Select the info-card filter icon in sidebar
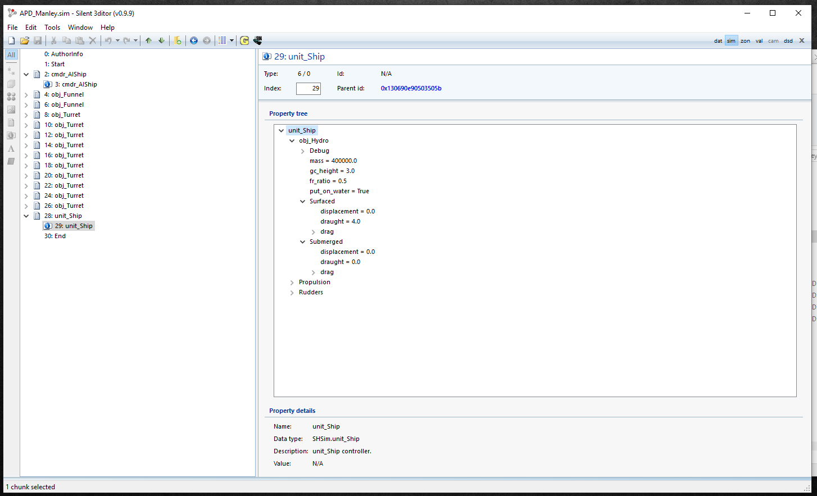Image resolution: width=817 pixels, height=496 pixels. coord(11,135)
